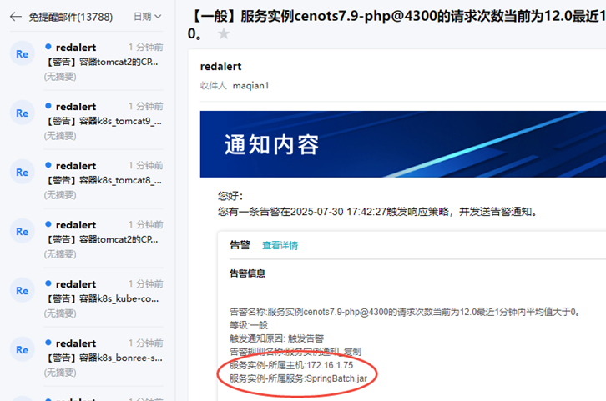Click the 通知内容 banner image
606x401 pixels.
click(x=402, y=144)
